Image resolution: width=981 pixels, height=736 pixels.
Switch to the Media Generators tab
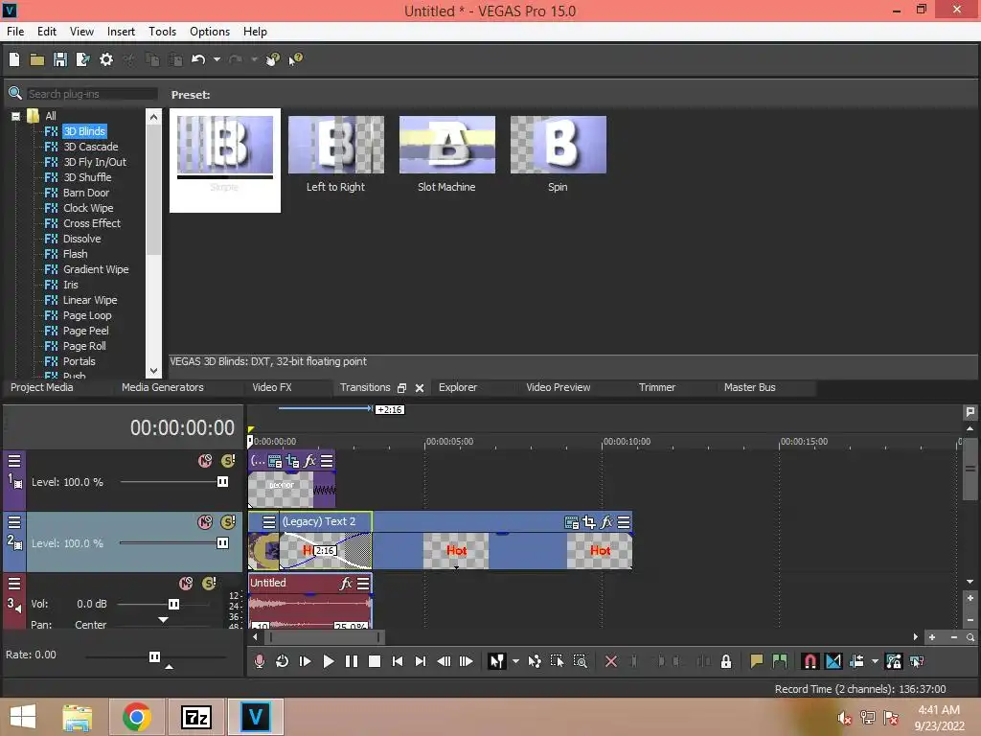click(x=163, y=387)
